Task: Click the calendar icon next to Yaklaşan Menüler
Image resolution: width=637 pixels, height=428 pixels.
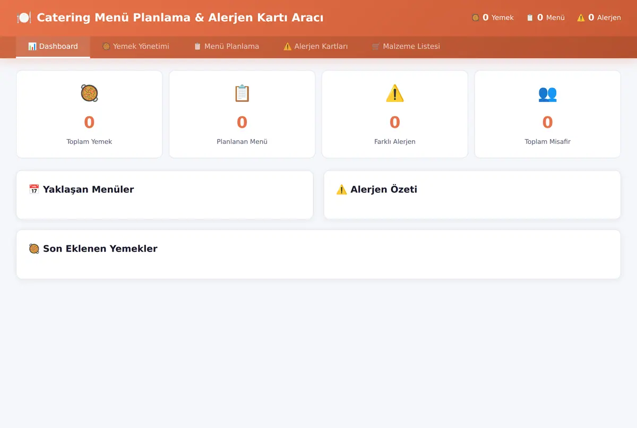Action: 34,190
